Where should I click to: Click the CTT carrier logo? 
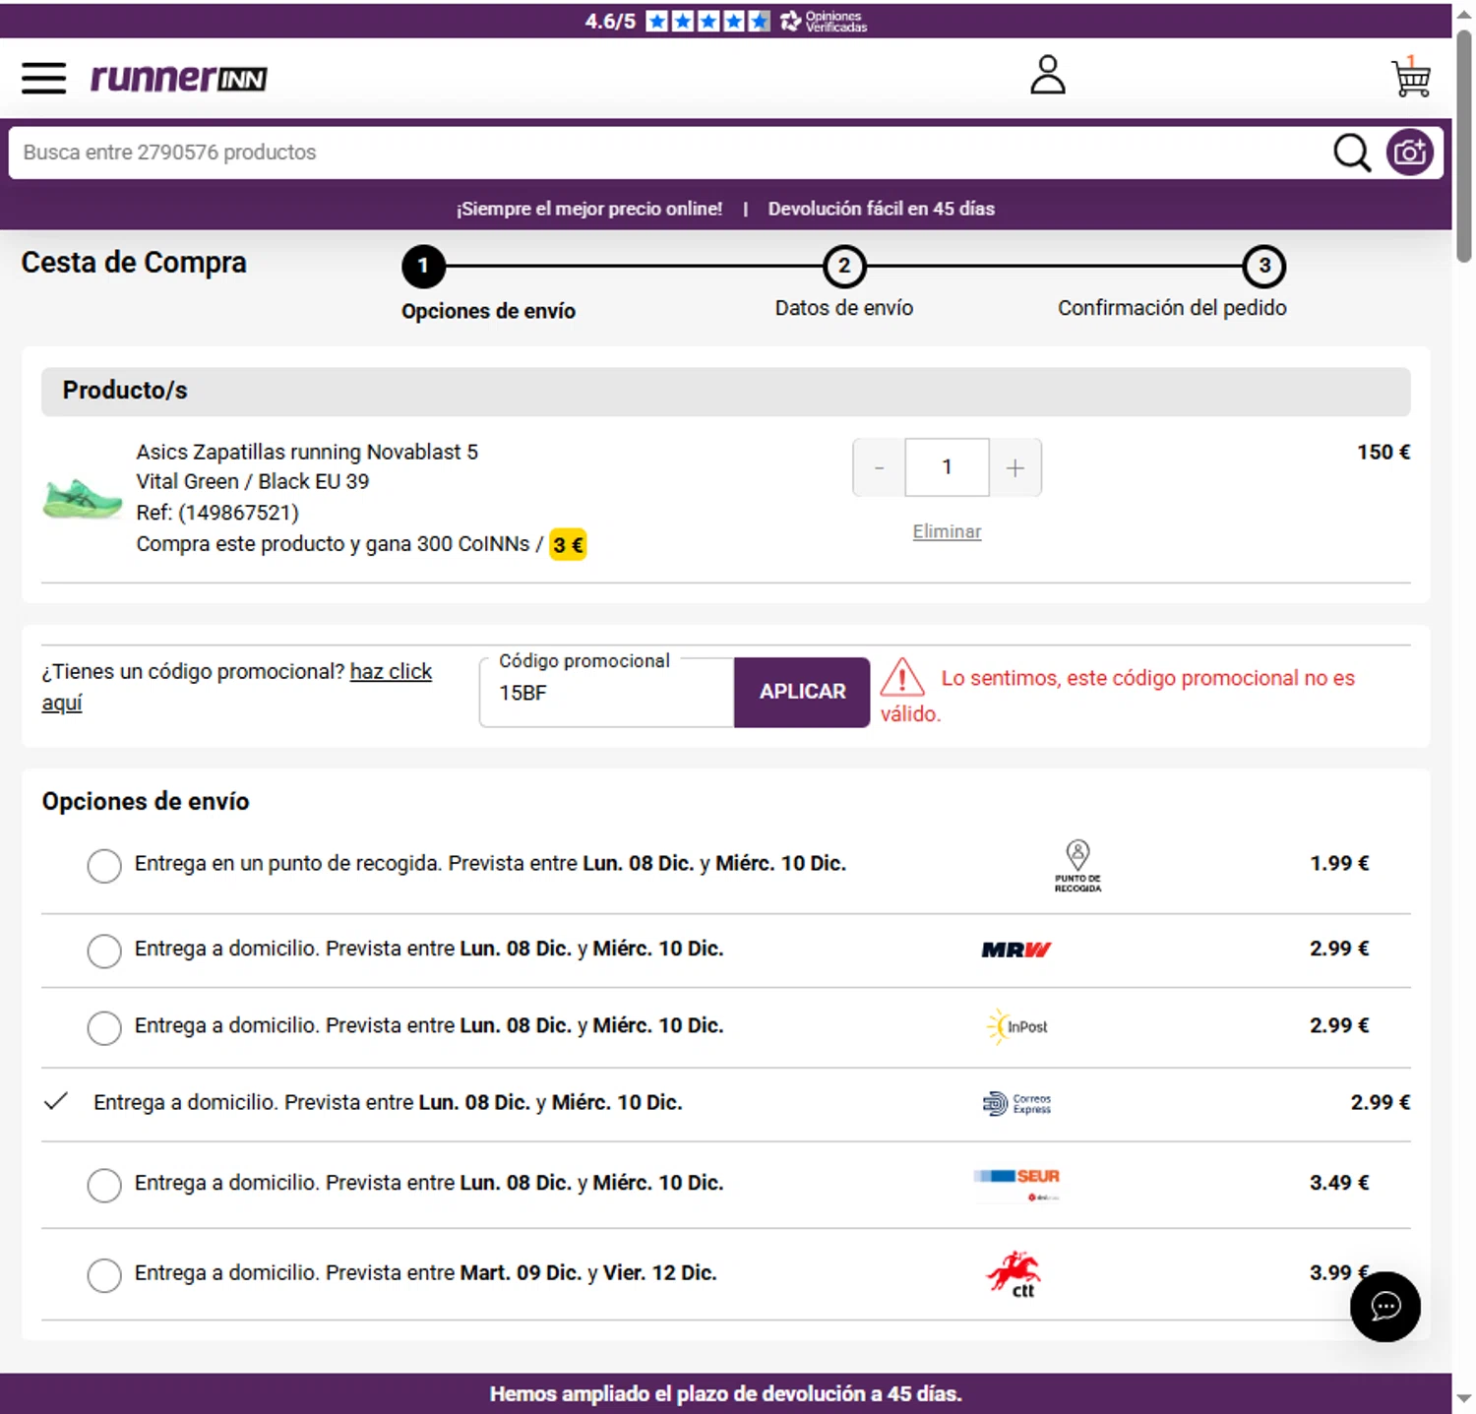click(1015, 1274)
